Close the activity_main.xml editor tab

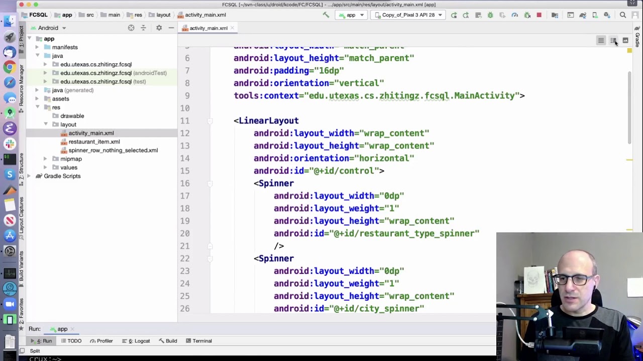click(x=232, y=28)
